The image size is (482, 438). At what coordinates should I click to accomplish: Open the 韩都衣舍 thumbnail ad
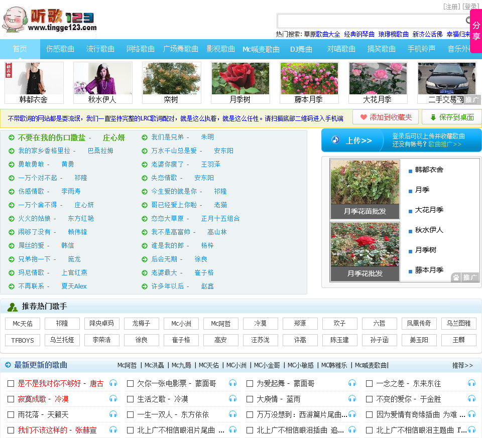pyautogui.click(x=34, y=83)
